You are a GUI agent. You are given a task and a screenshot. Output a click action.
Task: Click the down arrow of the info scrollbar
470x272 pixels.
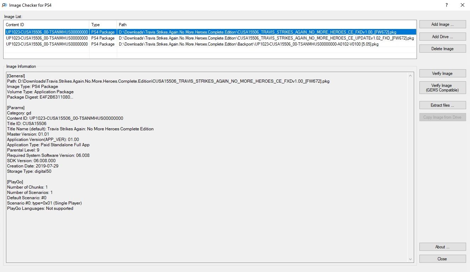411,259
